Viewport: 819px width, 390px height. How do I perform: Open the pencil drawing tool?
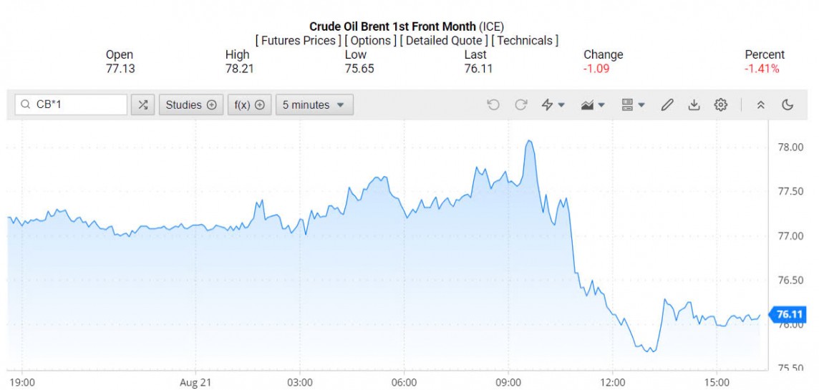pos(667,105)
